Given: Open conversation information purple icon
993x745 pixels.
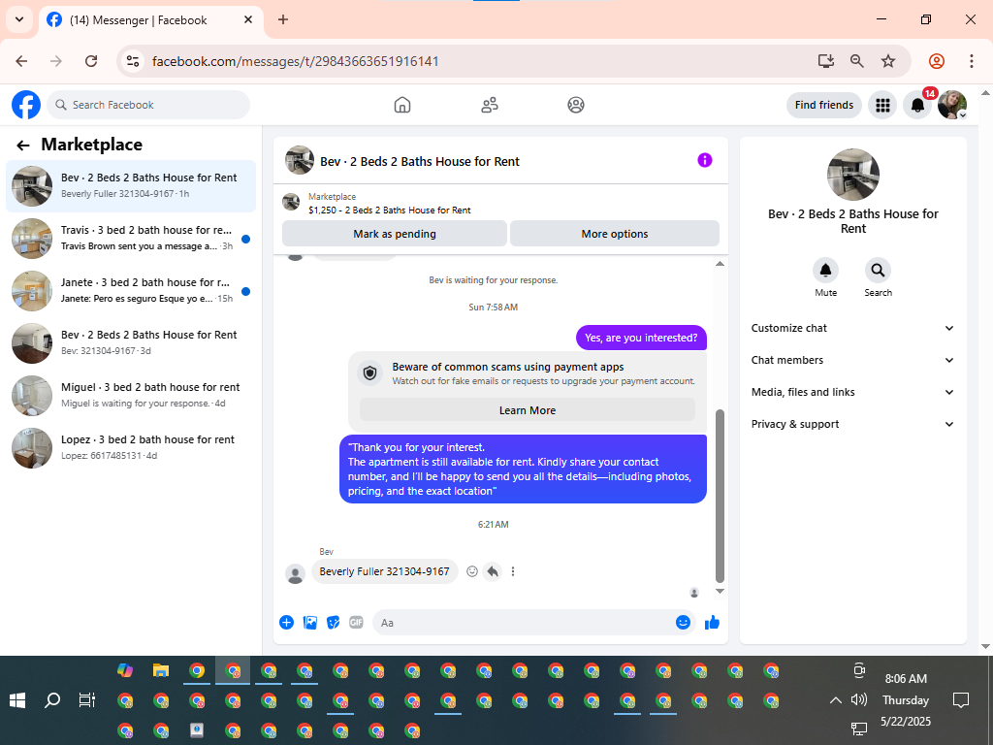Looking at the screenshot, I should (x=705, y=160).
